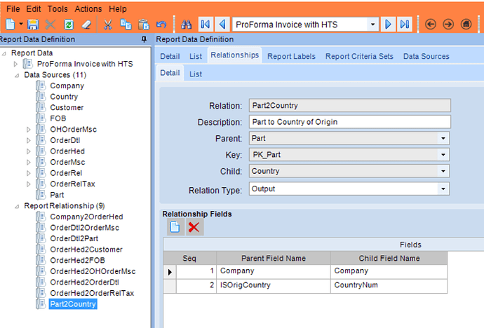Image resolution: width=484 pixels, height=328 pixels.
Task: Select the OrderDtl2Part relationship
Action: tap(74, 238)
